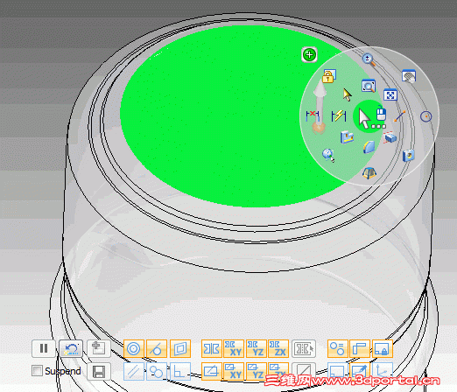Click the perspective view tent-shaped icon
This screenshot has width=457, height=392.
tap(369, 172)
